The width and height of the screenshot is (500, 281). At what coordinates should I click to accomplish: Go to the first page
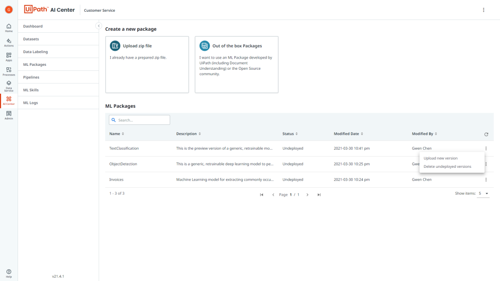point(262,195)
